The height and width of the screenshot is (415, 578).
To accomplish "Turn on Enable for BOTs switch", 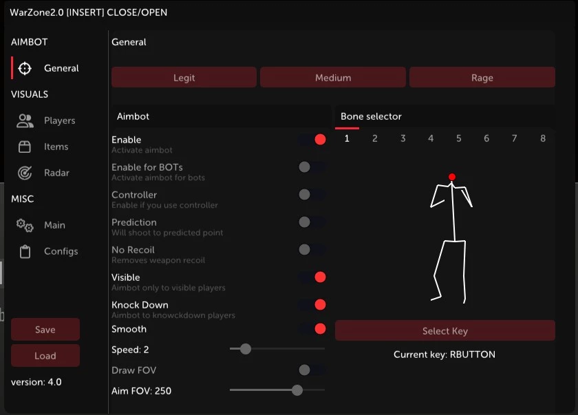I will (x=312, y=167).
